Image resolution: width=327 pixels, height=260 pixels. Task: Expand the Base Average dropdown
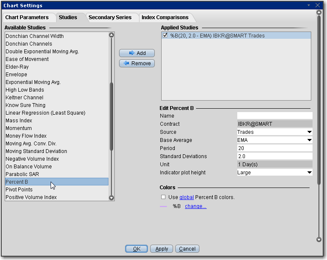pos(309,140)
